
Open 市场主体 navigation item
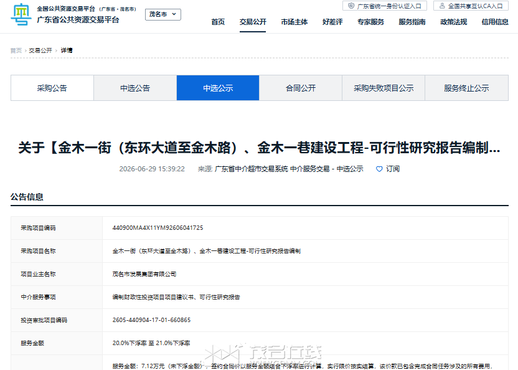click(x=294, y=22)
